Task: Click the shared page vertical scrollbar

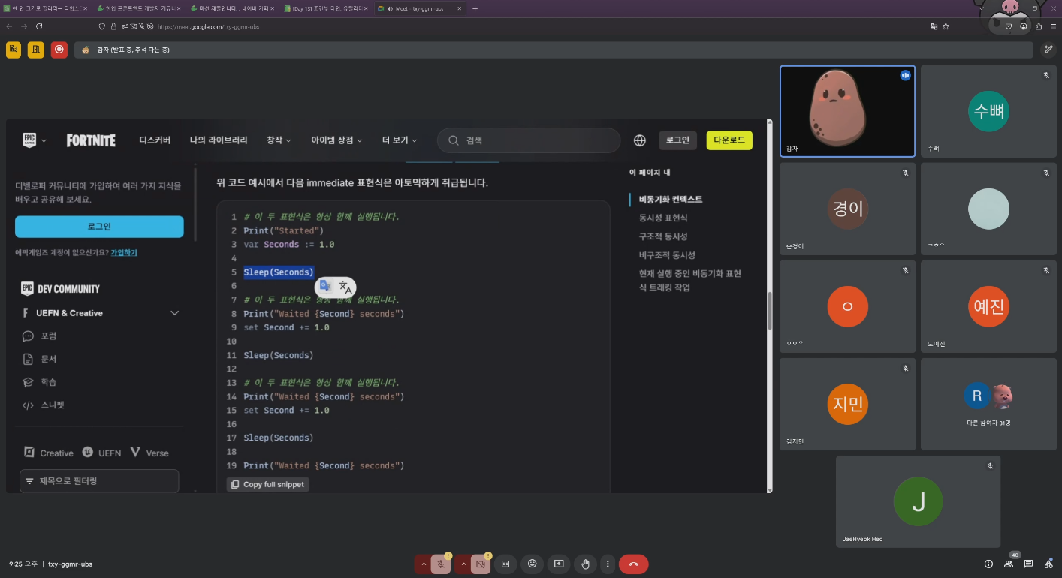Action: pyautogui.click(x=769, y=311)
